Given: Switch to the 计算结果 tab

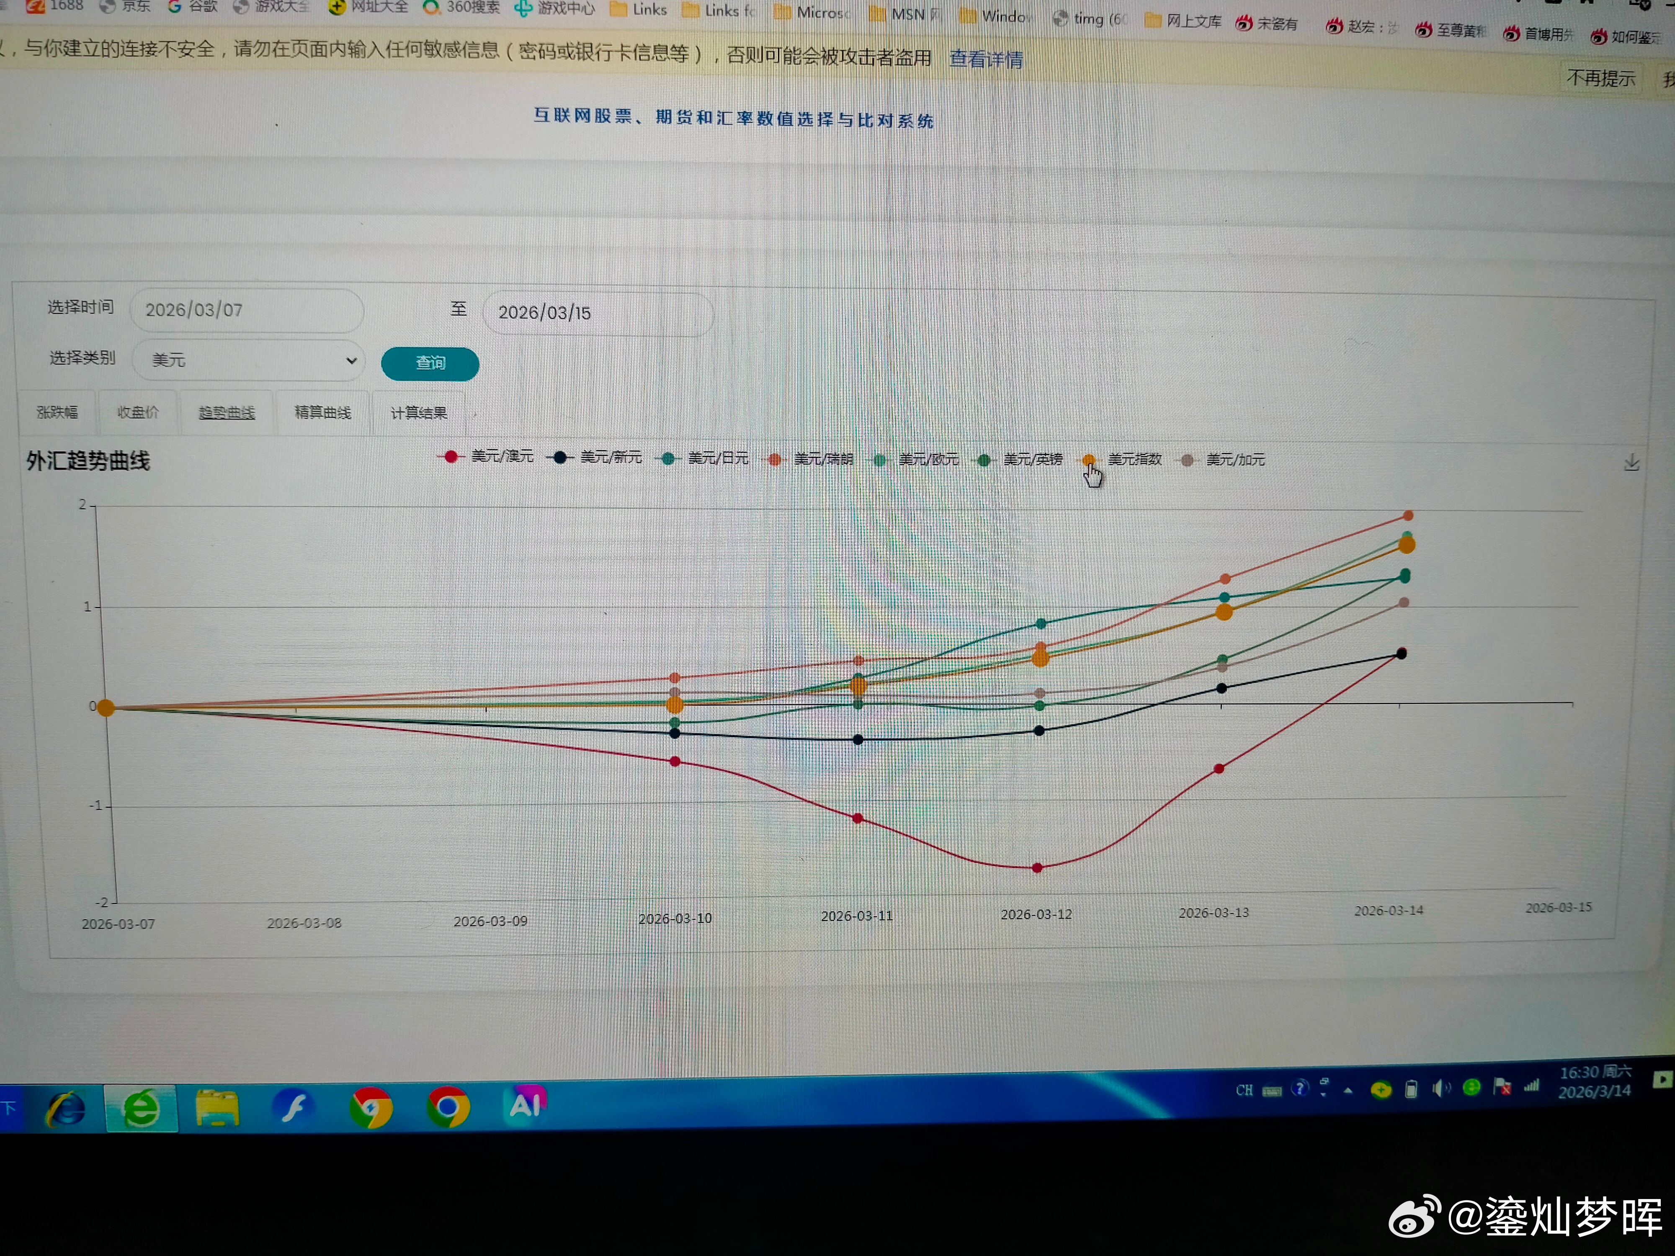Looking at the screenshot, I should click(419, 413).
